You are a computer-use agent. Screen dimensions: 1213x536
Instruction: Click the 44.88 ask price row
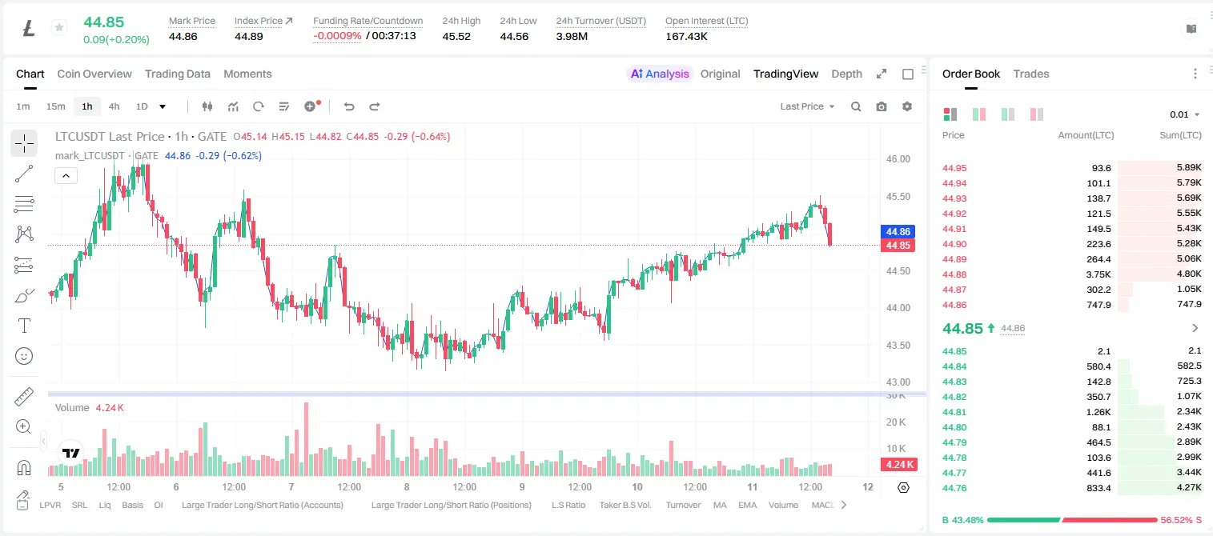pyautogui.click(x=1071, y=274)
